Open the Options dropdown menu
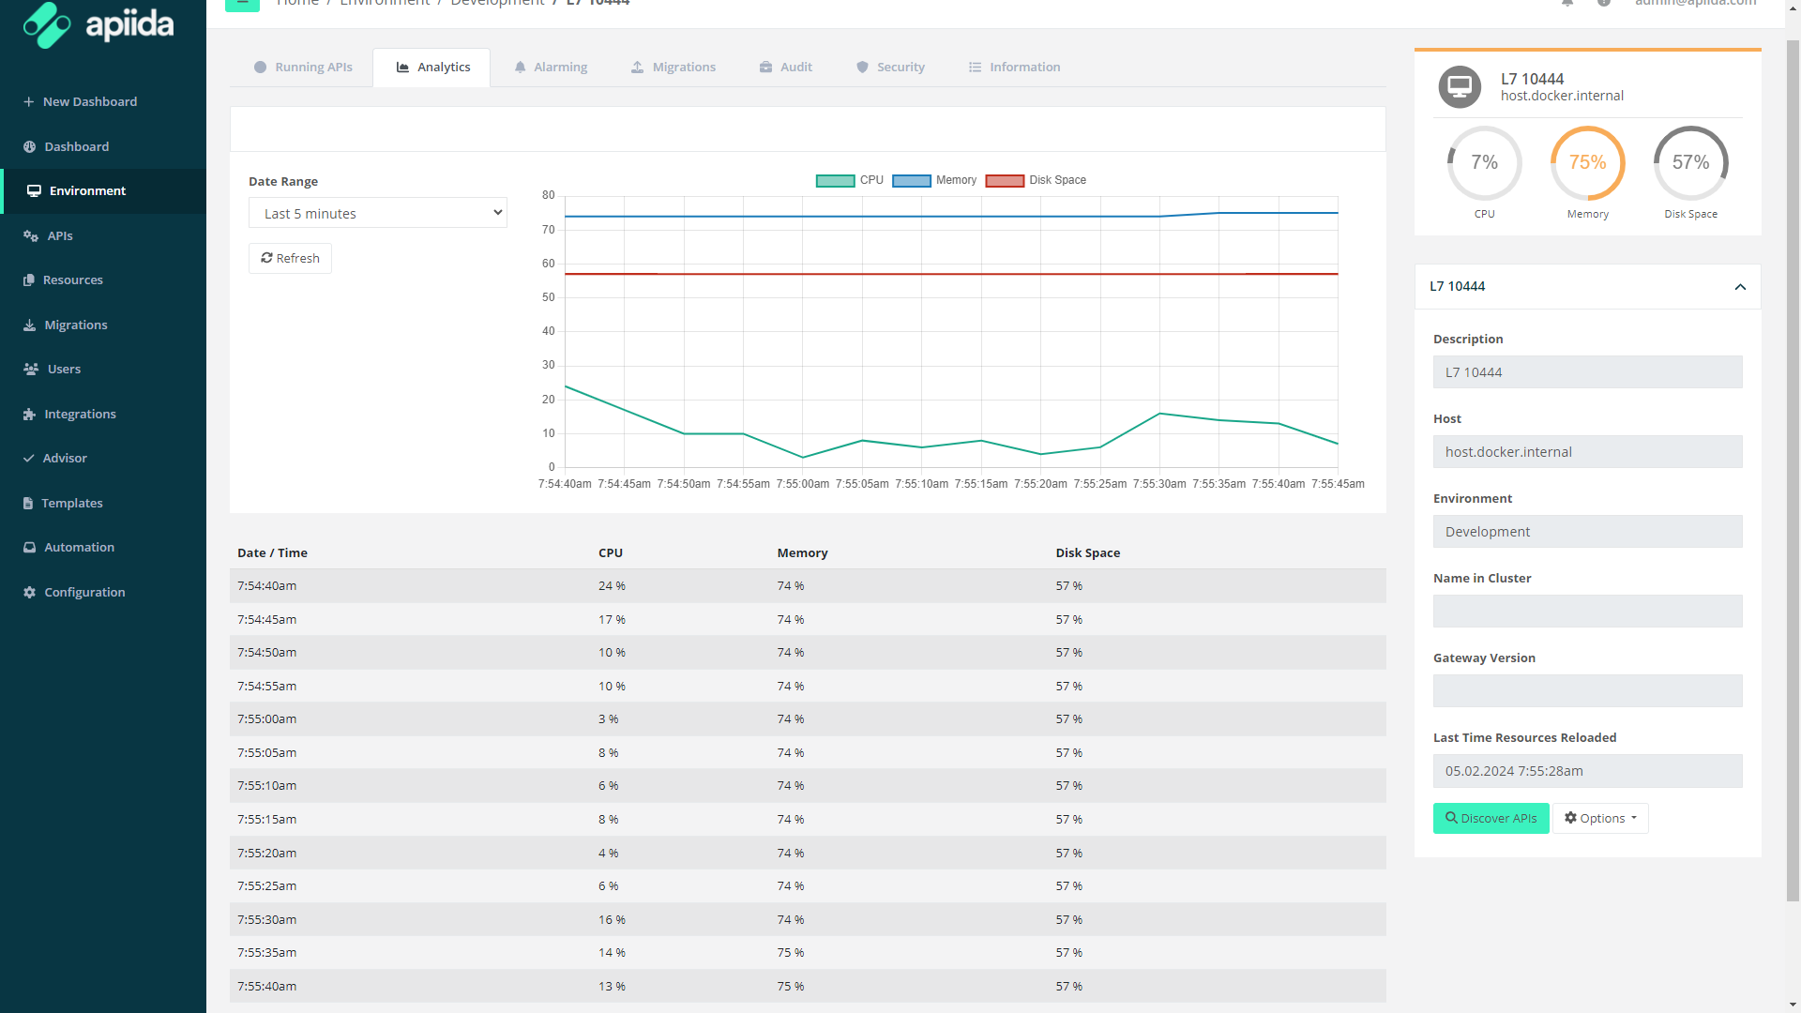 [x=1599, y=818]
